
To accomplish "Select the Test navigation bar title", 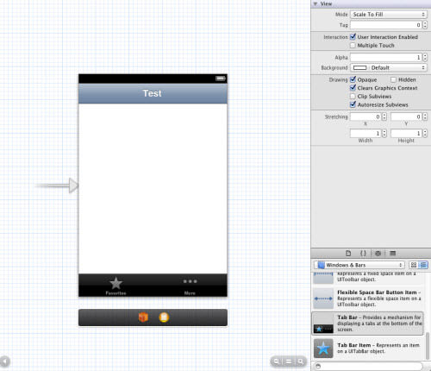I will [x=153, y=93].
